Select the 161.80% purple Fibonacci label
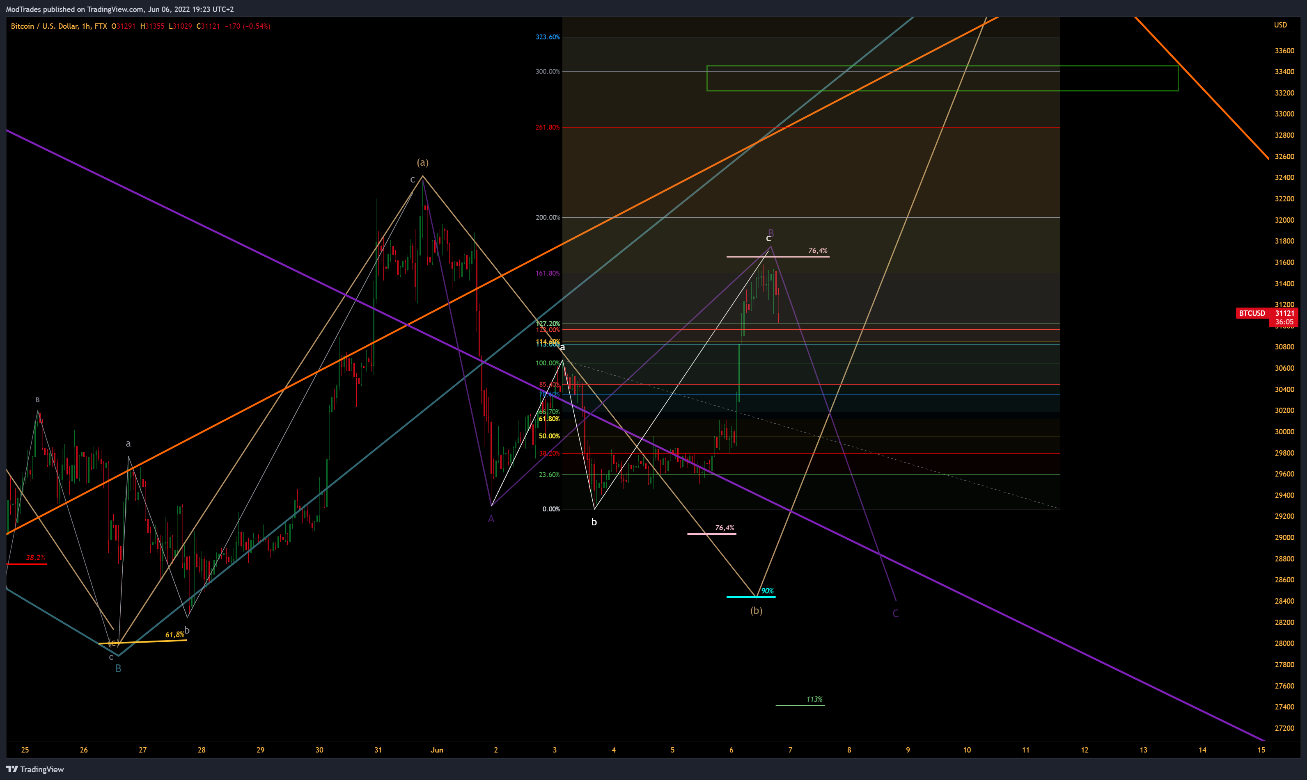The height and width of the screenshot is (780, 1307). point(548,273)
